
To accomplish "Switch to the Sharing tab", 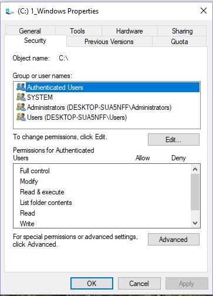I will pyautogui.click(x=182, y=31).
